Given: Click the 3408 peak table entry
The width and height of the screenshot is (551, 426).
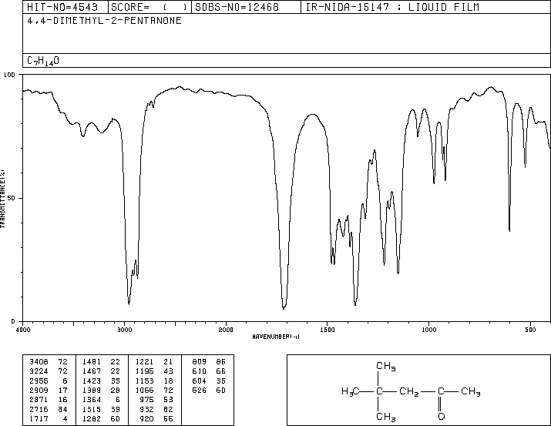Looking at the screenshot, I should point(39,362).
